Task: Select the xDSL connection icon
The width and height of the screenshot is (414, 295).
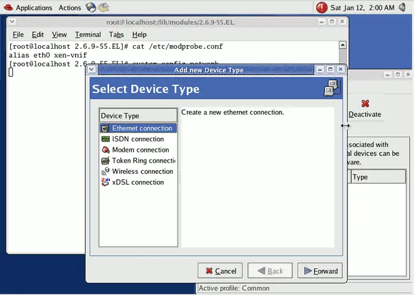Action: point(106,182)
